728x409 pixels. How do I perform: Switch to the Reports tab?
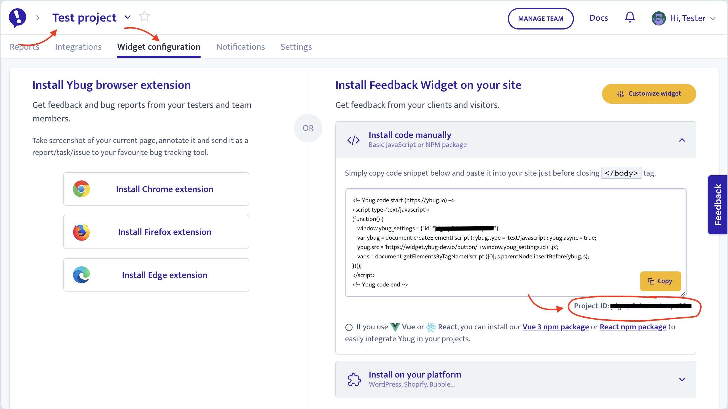25,47
